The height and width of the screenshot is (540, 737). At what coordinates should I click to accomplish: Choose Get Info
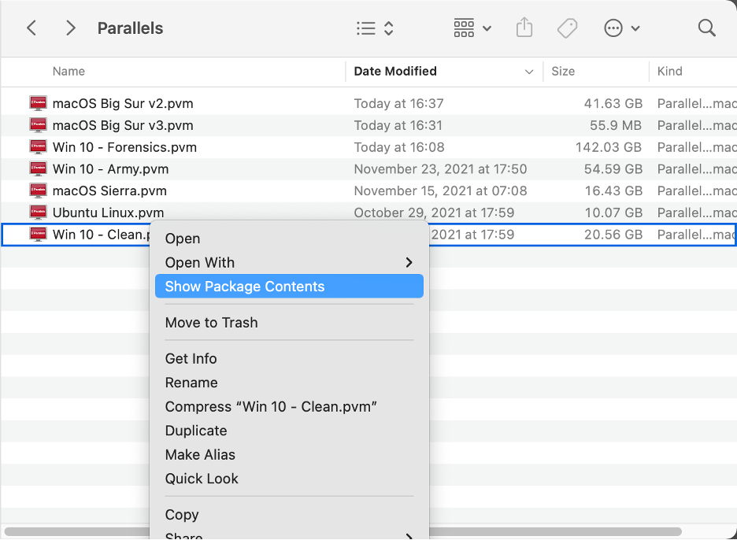(191, 359)
